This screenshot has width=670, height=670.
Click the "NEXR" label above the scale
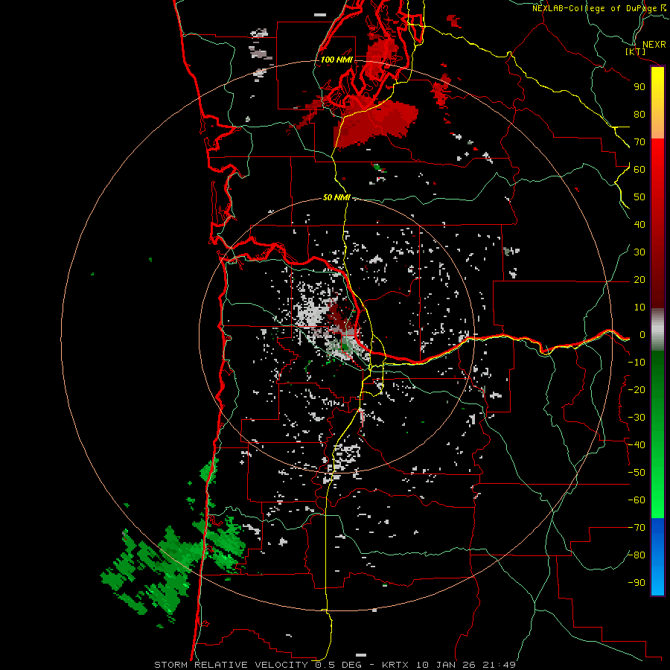(654, 45)
